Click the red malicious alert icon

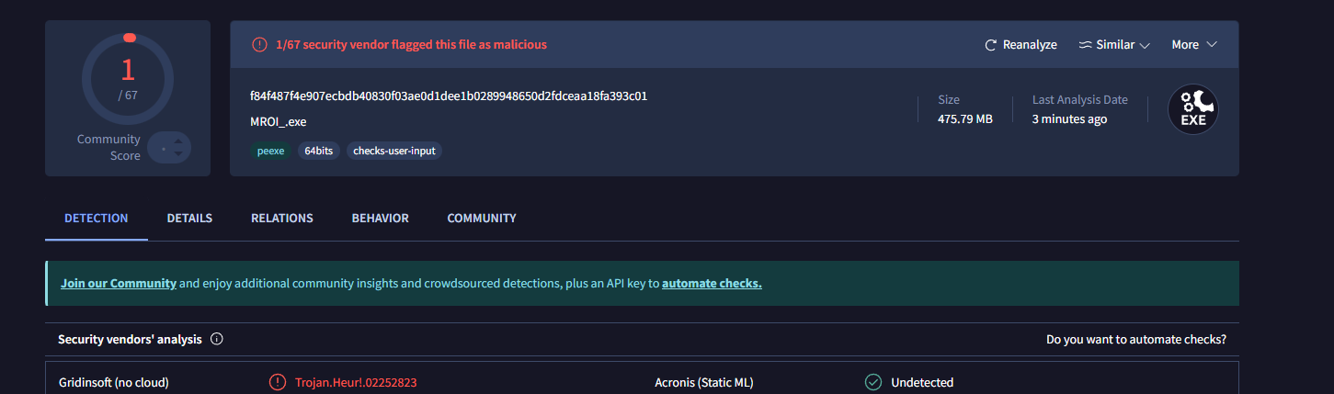pos(259,44)
